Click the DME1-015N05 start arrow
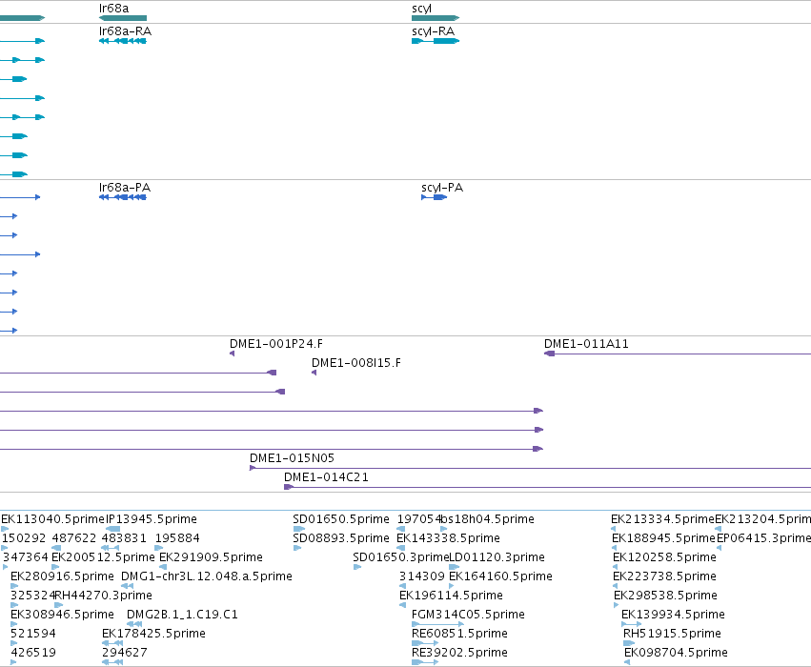 coord(253,468)
